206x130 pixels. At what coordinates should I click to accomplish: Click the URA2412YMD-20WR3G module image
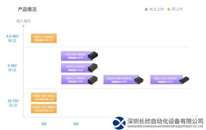139,80
